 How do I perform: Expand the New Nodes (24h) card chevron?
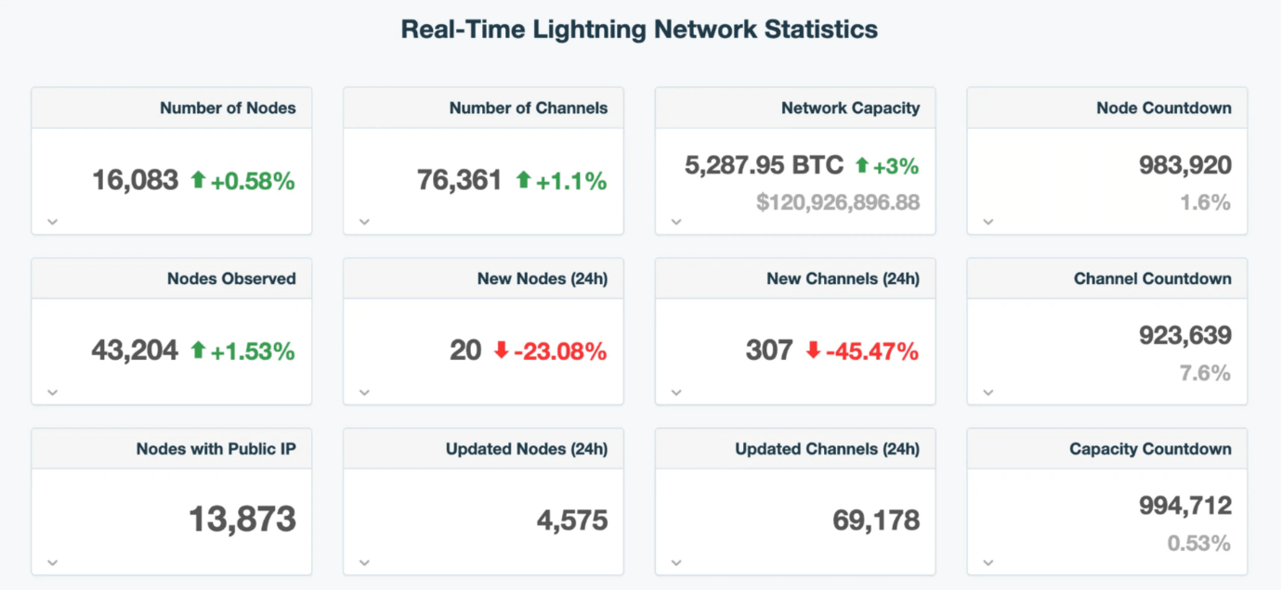pyautogui.click(x=365, y=392)
